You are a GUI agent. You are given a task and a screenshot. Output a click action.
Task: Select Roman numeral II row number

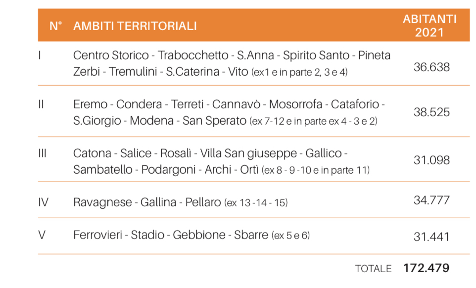click(41, 104)
